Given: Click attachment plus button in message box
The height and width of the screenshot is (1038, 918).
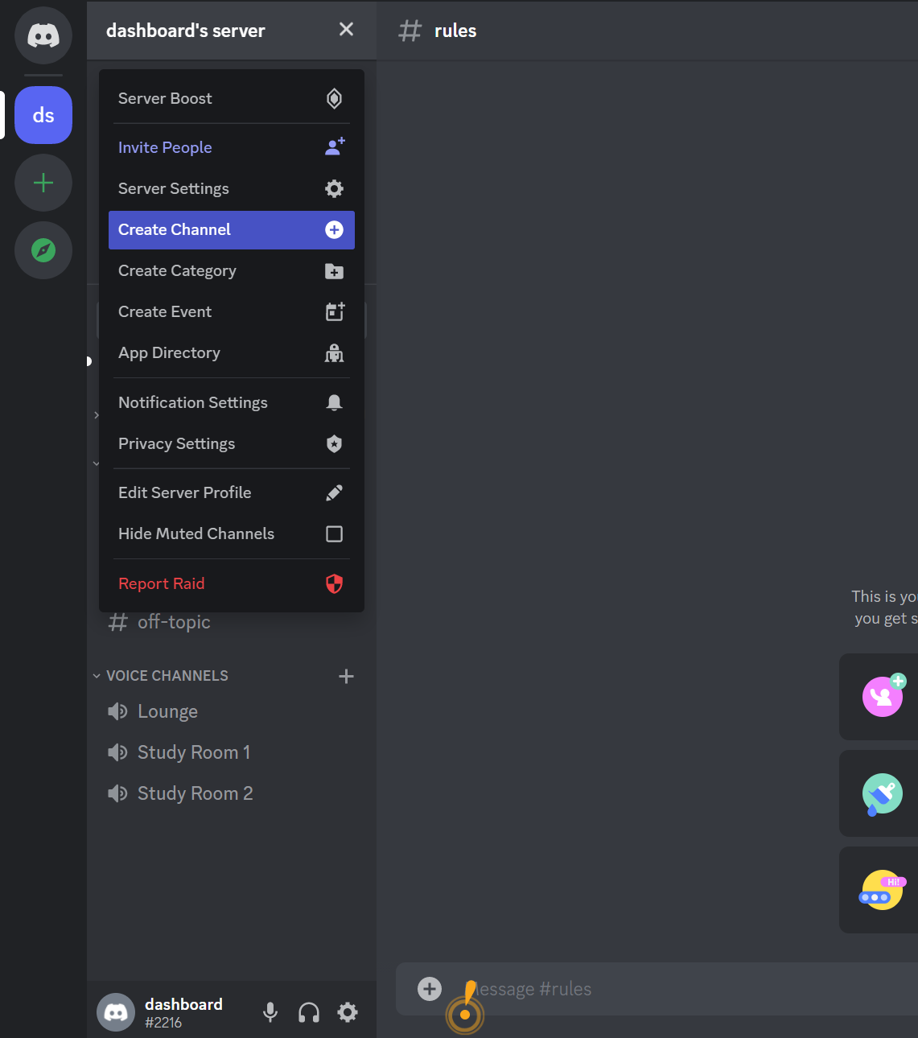Looking at the screenshot, I should 430,989.
